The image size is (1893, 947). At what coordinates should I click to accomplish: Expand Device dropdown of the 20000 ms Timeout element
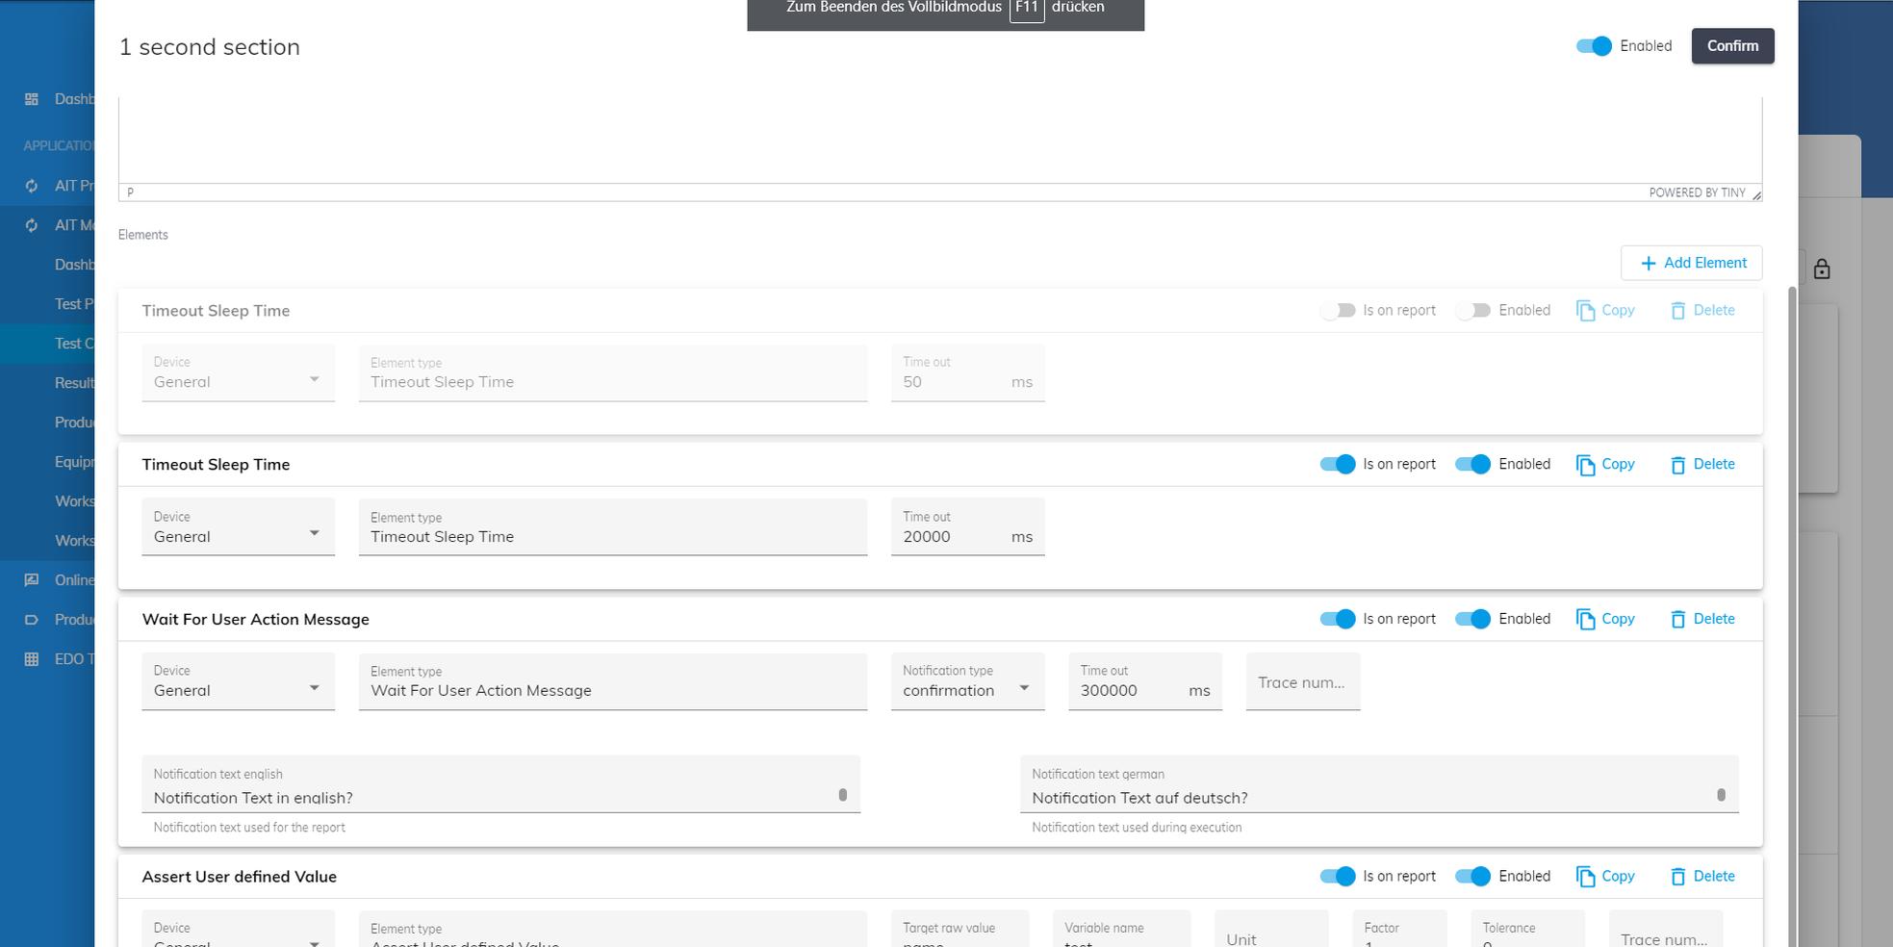point(238,535)
